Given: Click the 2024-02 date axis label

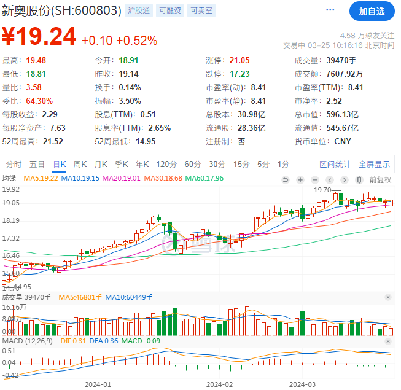Looking at the screenshot, I should [220, 384].
